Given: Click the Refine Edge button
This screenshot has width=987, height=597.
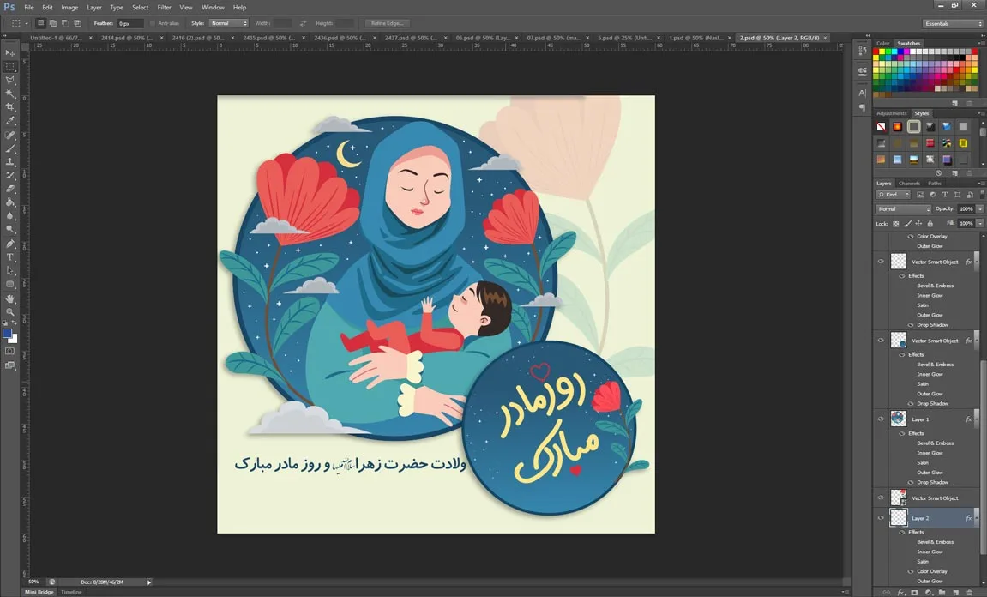Looking at the screenshot, I should (387, 23).
